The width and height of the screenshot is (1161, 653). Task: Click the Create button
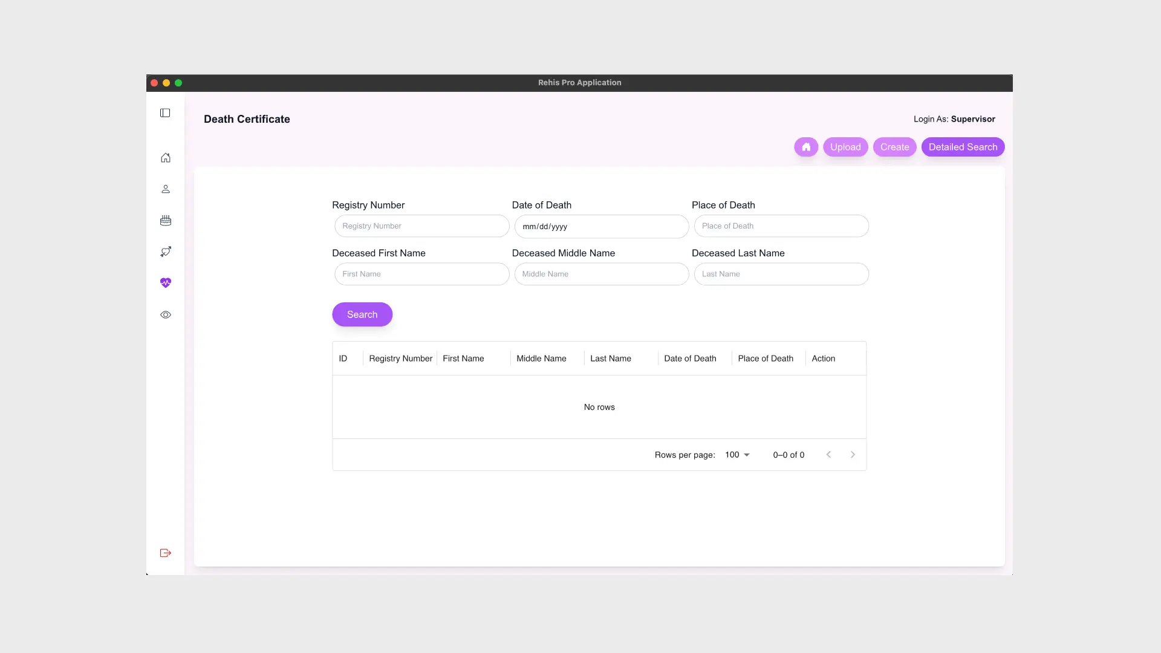[894, 147]
